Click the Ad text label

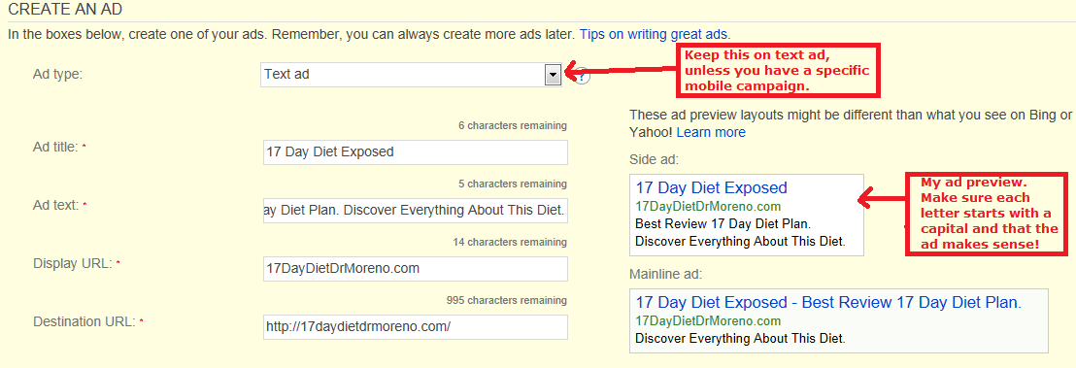click(x=55, y=205)
